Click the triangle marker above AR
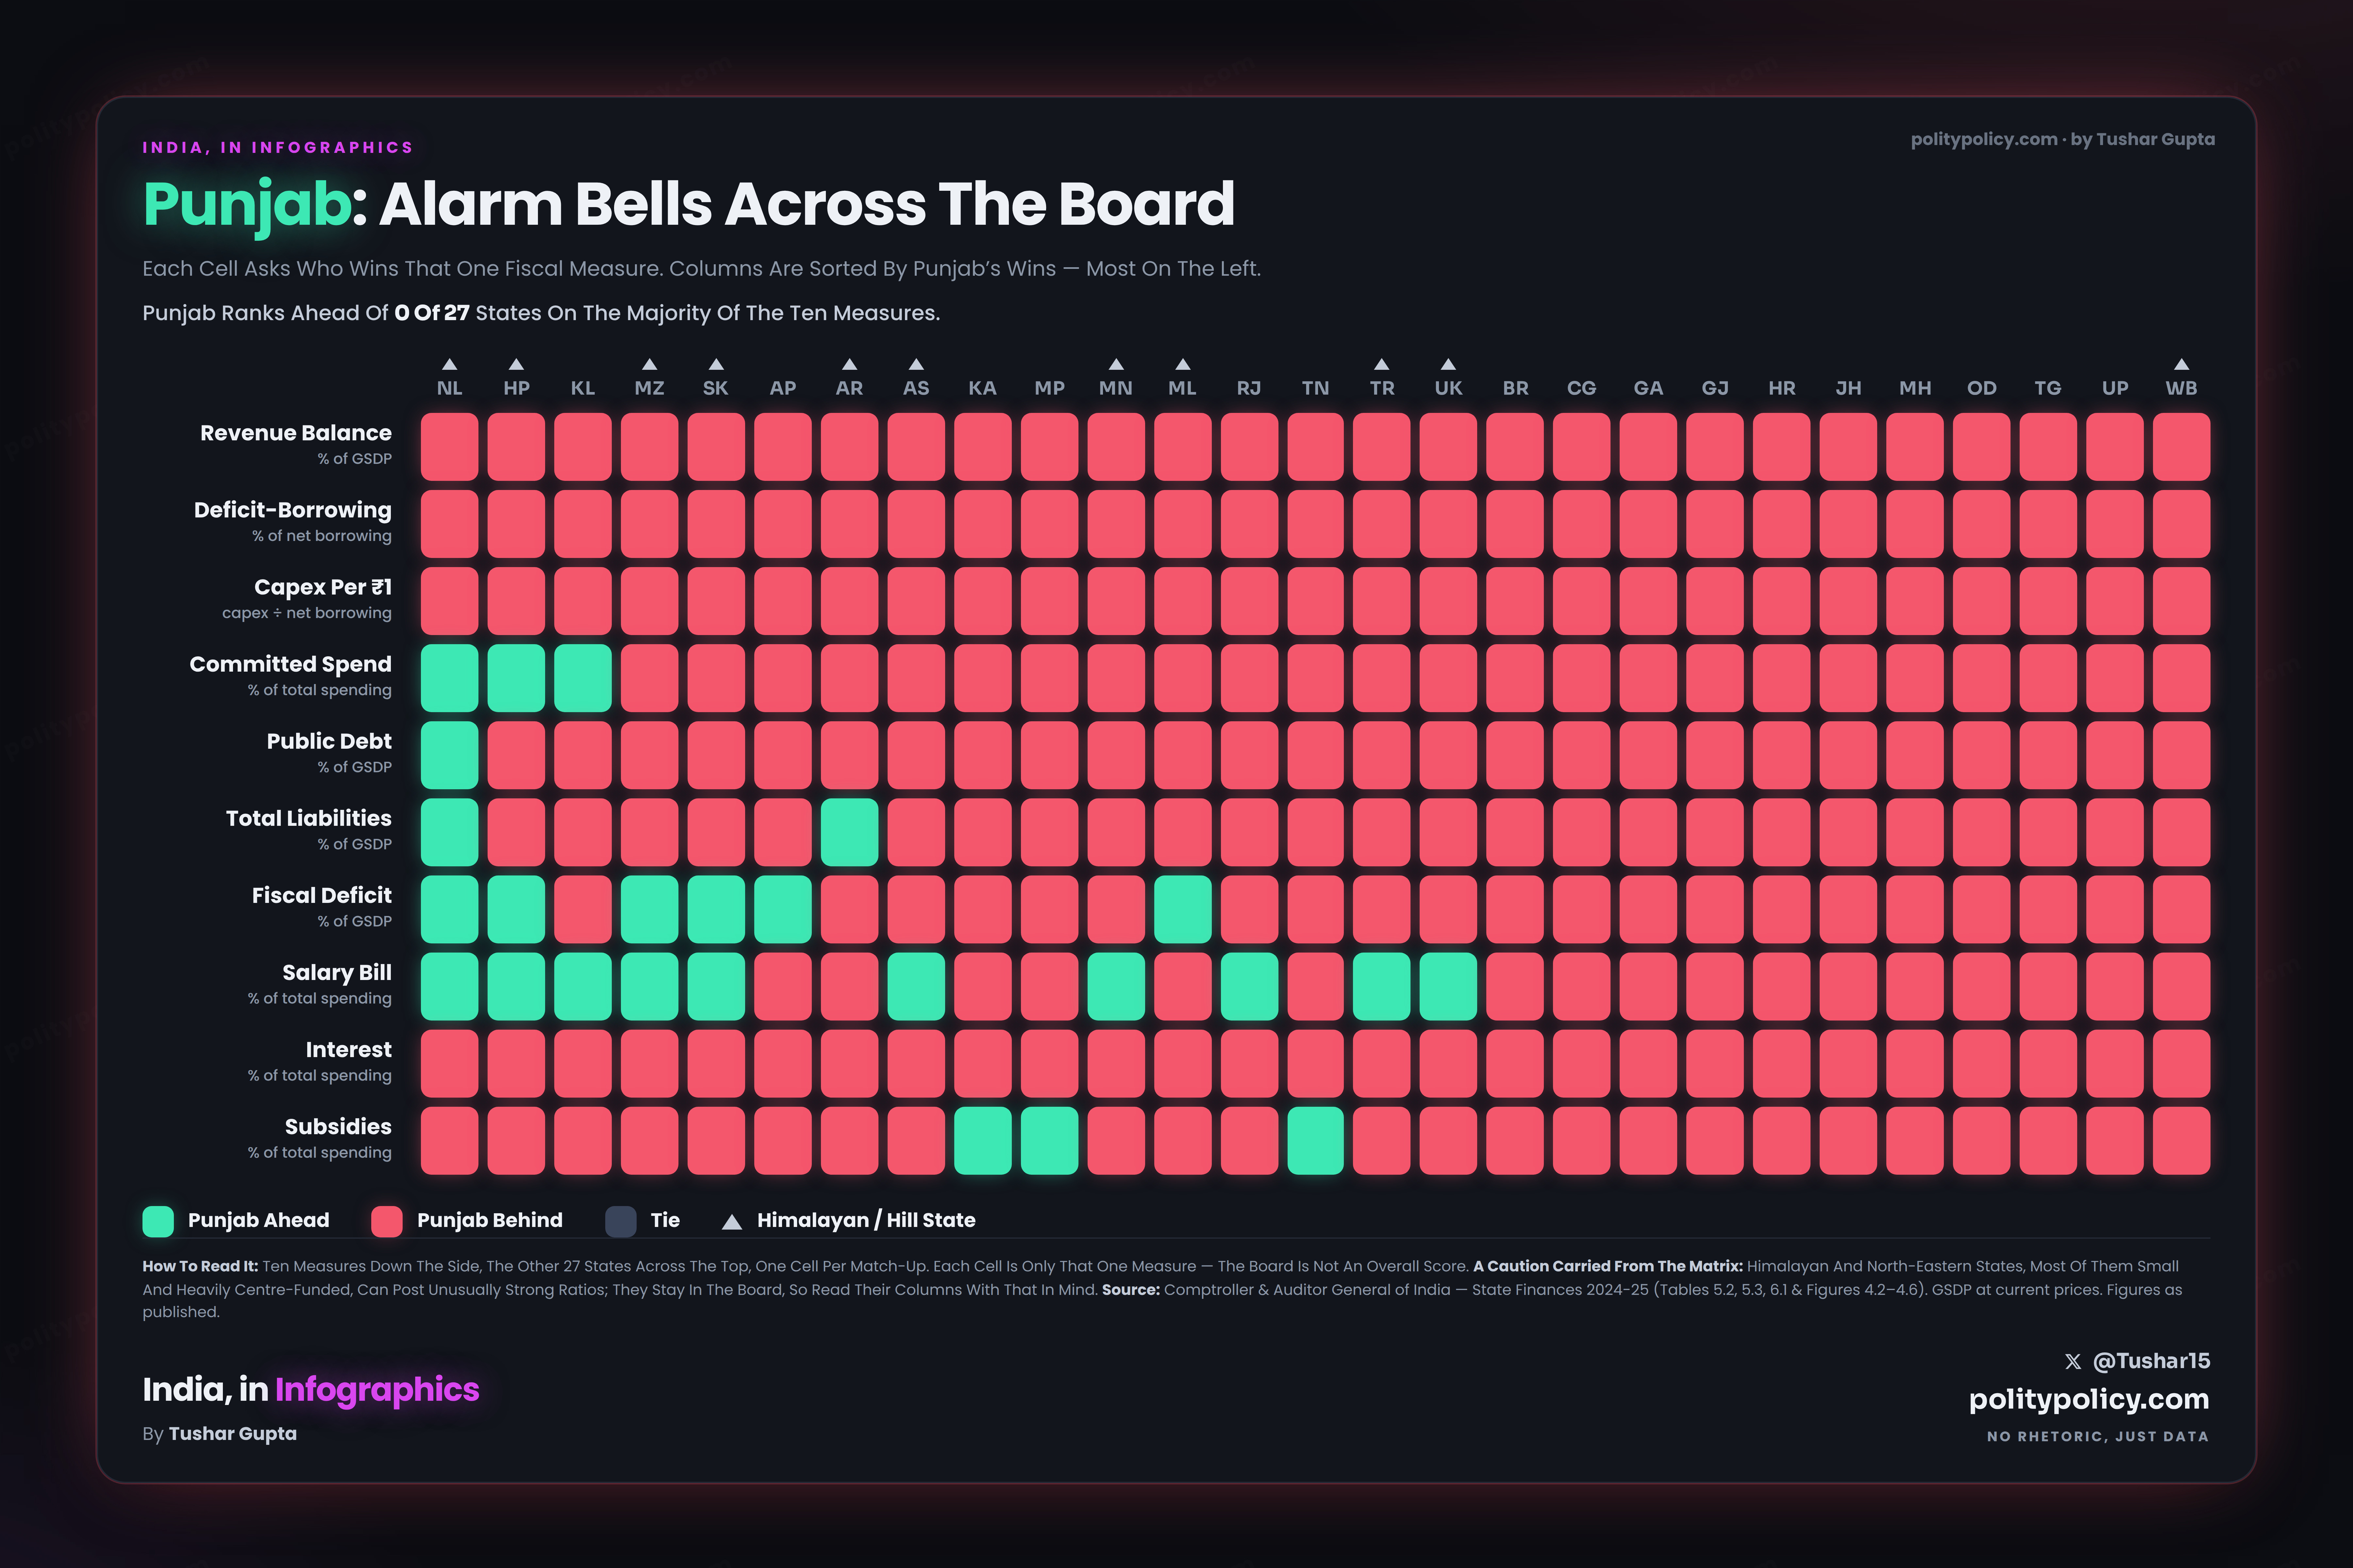Image resolution: width=2353 pixels, height=1568 pixels. coord(849,364)
